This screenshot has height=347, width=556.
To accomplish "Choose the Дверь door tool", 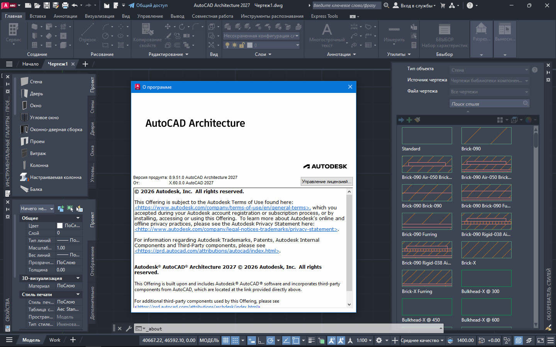I will pos(36,94).
